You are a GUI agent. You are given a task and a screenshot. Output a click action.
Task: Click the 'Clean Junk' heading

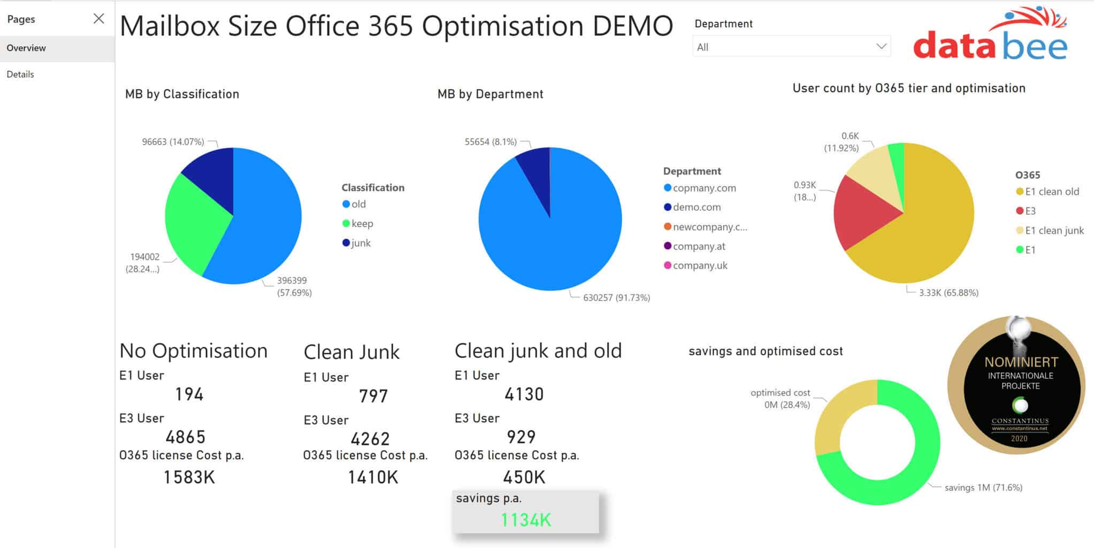tap(351, 352)
